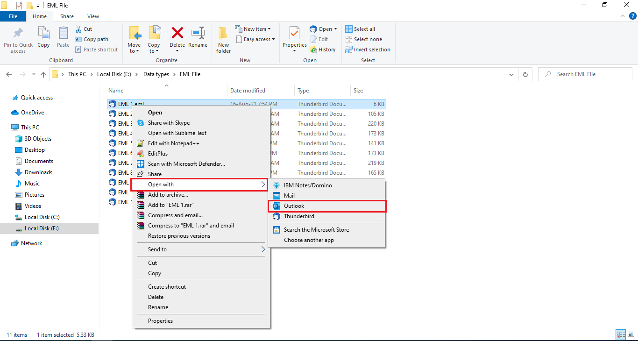
Task: Click the Refresh button
Action: [x=525, y=74]
